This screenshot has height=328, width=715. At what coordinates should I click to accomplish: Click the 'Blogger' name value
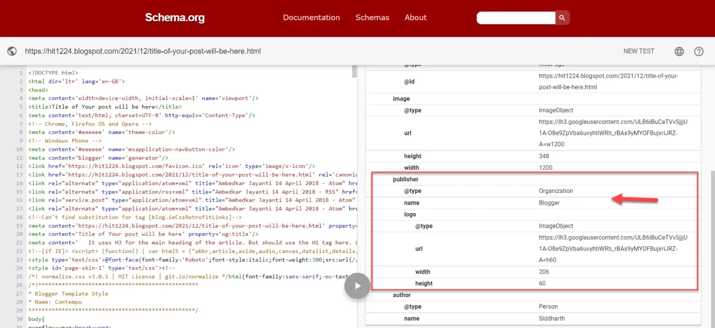(549, 203)
